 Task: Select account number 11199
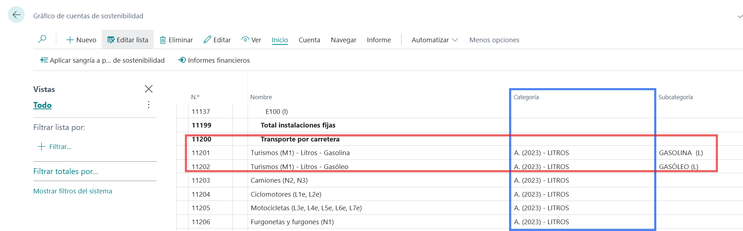(202, 125)
